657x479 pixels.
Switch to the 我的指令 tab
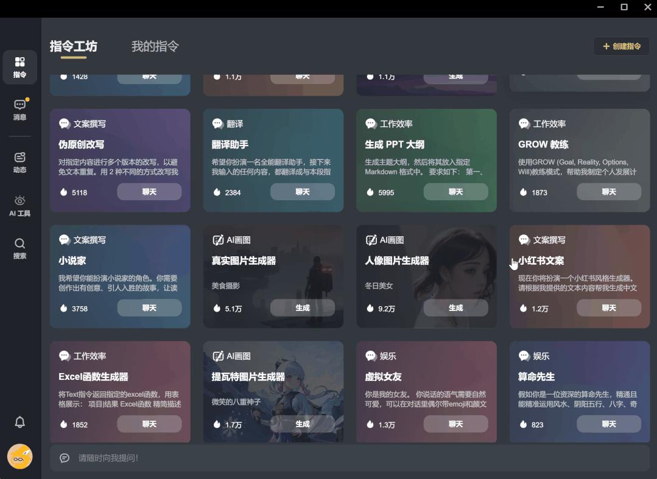(155, 46)
